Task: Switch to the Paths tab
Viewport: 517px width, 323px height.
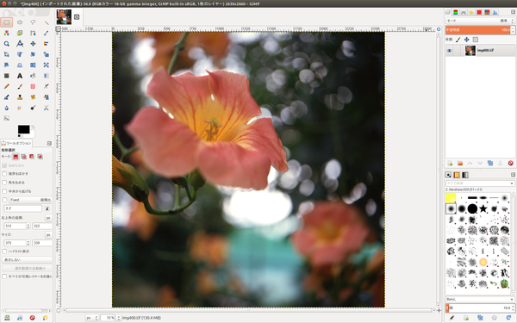Action: click(x=464, y=12)
